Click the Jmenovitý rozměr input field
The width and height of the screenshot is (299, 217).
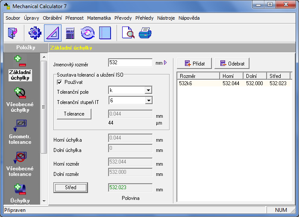click(130, 62)
